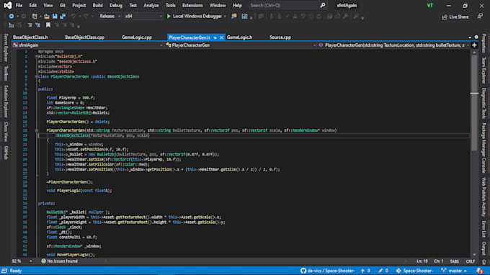Open notifications bell in status bar
This screenshot has width=490, height=275.
(480, 271)
